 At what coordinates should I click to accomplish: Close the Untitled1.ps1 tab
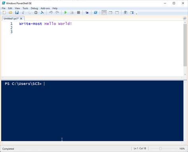(21, 19)
